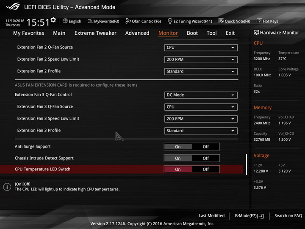Viewport: 305px width, 229px height.
Task: Select the Anti Surge Support label
Action: tap(33, 146)
